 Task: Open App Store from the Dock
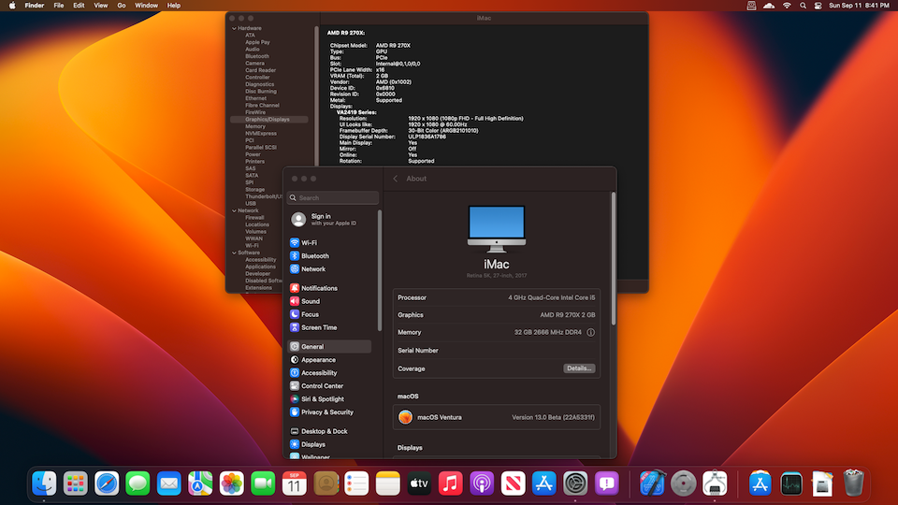[x=544, y=483]
